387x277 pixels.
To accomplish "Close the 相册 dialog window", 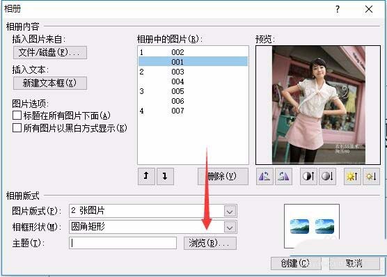I will click(369, 9).
